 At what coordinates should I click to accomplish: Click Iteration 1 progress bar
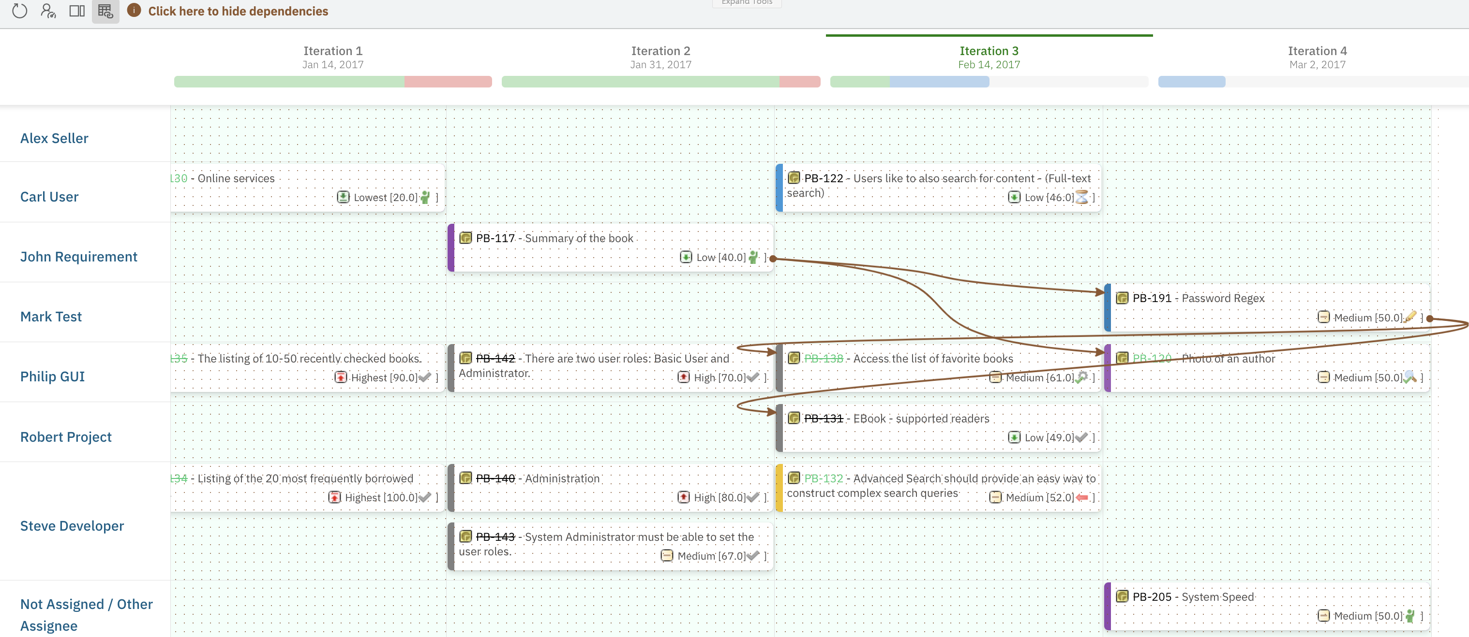point(332,82)
